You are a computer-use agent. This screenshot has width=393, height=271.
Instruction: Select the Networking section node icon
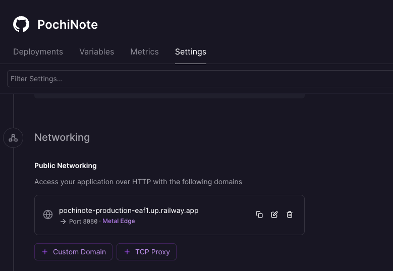[13, 138]
